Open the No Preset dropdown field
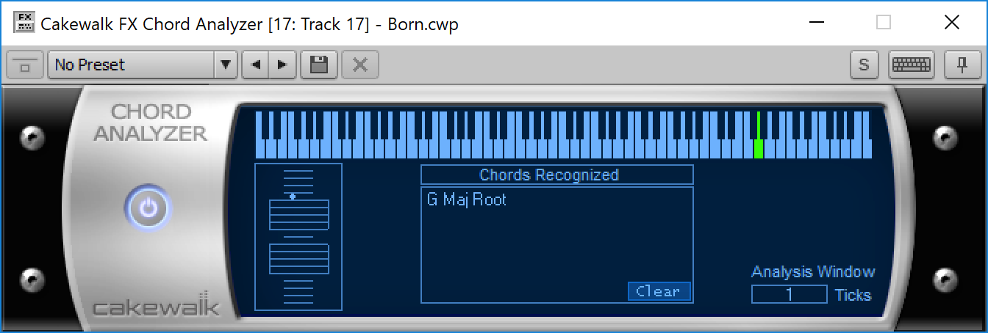 tap(131, 65)
